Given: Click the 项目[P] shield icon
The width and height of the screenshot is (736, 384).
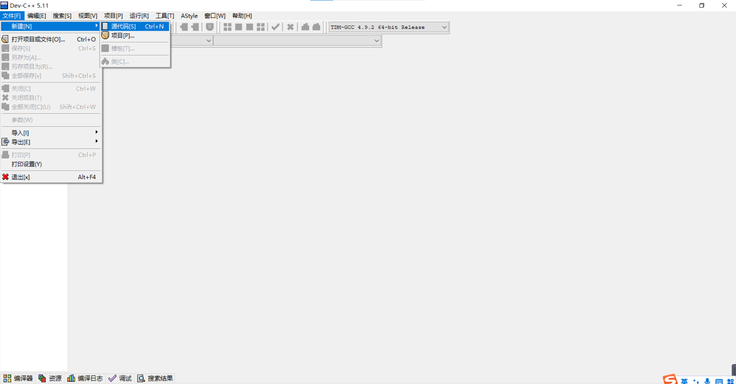Looking at the screenshot, I should (105, 35).
